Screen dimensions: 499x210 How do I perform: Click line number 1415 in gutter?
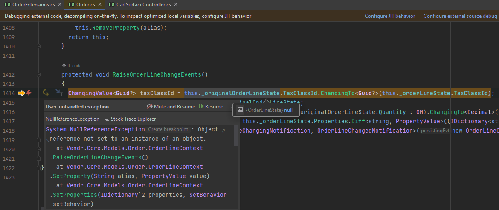pyautogui.click(x=9, y=103)
